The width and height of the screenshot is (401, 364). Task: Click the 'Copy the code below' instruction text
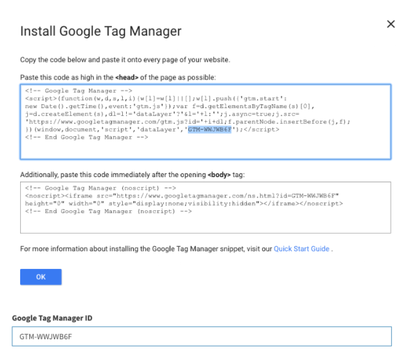[124, 60]
